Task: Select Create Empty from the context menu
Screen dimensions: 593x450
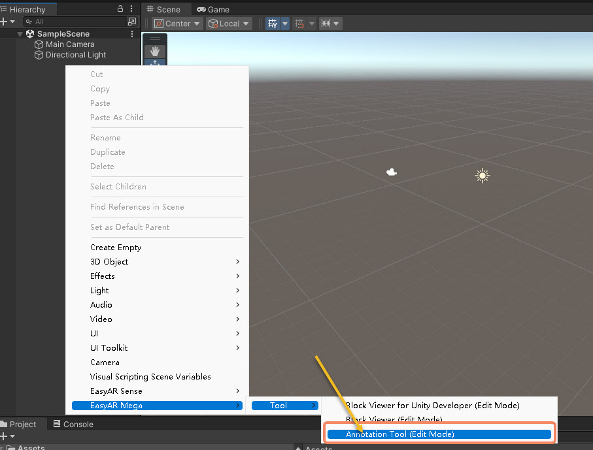Action: [116, 248]
